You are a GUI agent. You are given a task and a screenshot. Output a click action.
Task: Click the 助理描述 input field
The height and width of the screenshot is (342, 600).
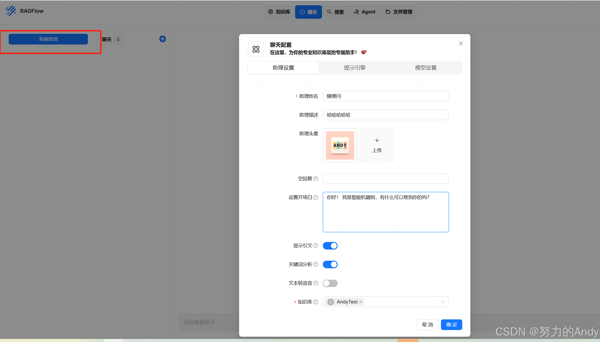(386, 115)
